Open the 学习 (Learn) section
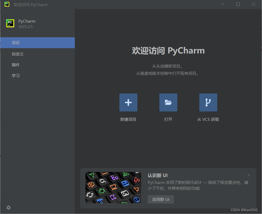 [x=16, y=76]
